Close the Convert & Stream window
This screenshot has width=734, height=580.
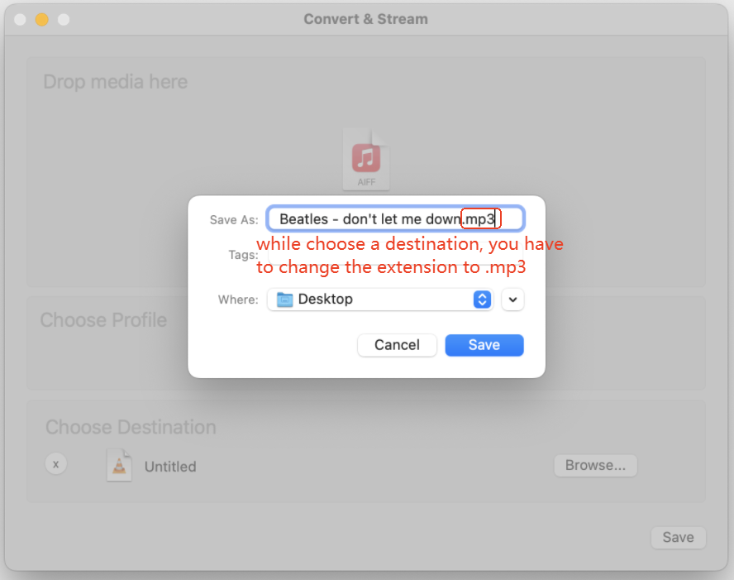21,19
